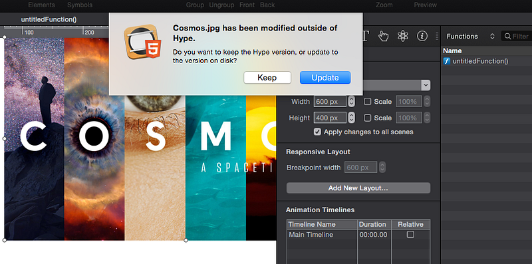Click Update to load disk version
The image size is (532, 264).
[x=325, y=78]
